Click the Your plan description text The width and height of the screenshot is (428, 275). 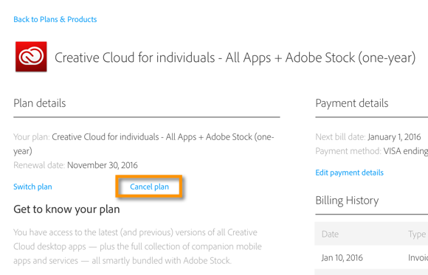(x=144, y=144)
